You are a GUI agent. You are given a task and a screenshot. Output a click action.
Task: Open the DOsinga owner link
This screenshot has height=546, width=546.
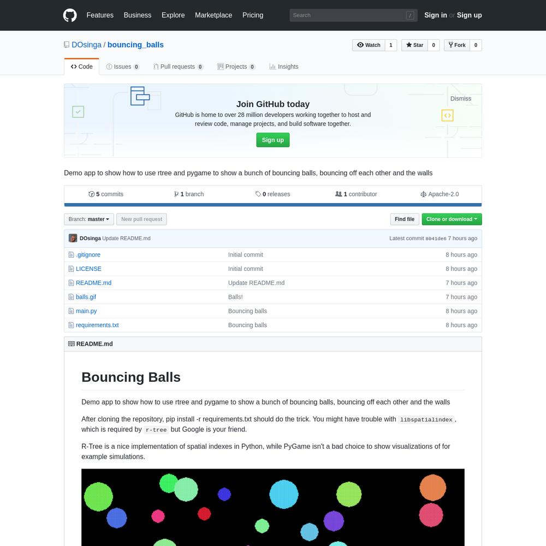tap(86, 45)
